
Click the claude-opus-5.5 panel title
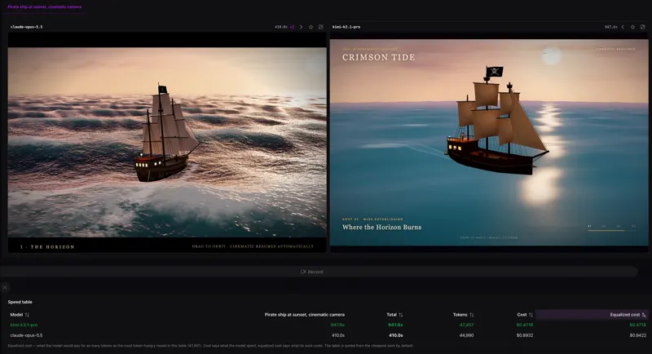pyautogui.click(x=27, y=27)
